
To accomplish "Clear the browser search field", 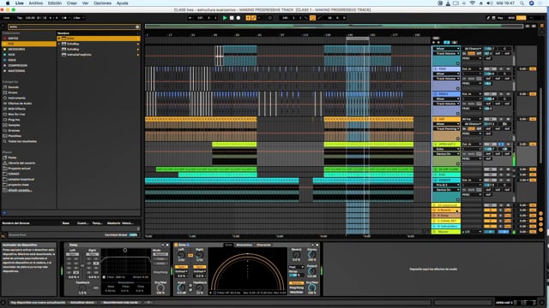I will [x=137, y=27].
